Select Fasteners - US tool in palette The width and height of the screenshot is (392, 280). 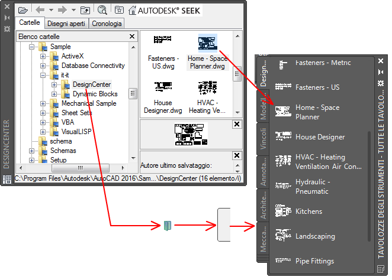pyautogui.click(x=307, y=87)
